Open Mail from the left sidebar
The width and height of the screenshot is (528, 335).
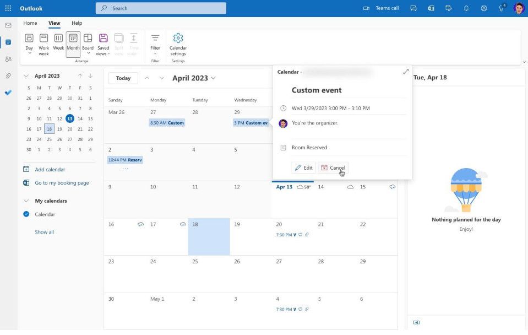pos(8,25)
